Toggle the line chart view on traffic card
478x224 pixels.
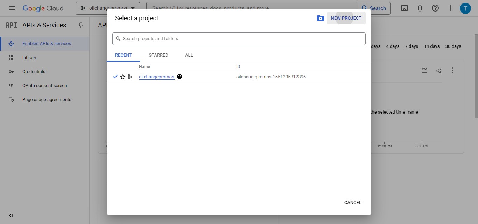[x=438, y=70]
